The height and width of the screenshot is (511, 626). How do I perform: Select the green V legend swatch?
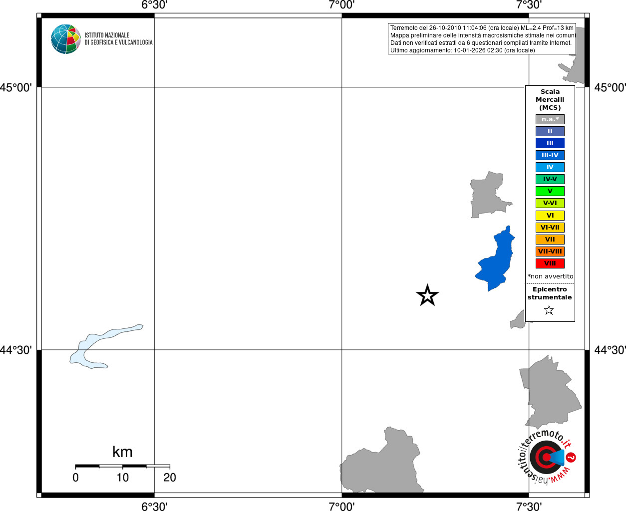(550, 191)
